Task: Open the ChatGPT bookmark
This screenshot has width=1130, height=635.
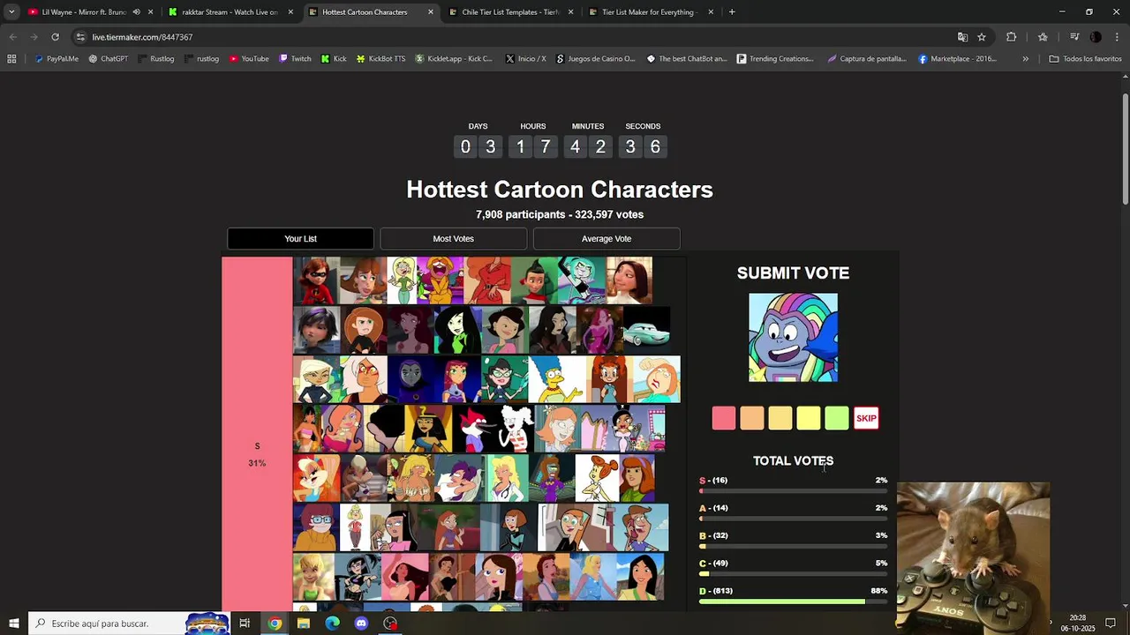Action: [108, 59]
